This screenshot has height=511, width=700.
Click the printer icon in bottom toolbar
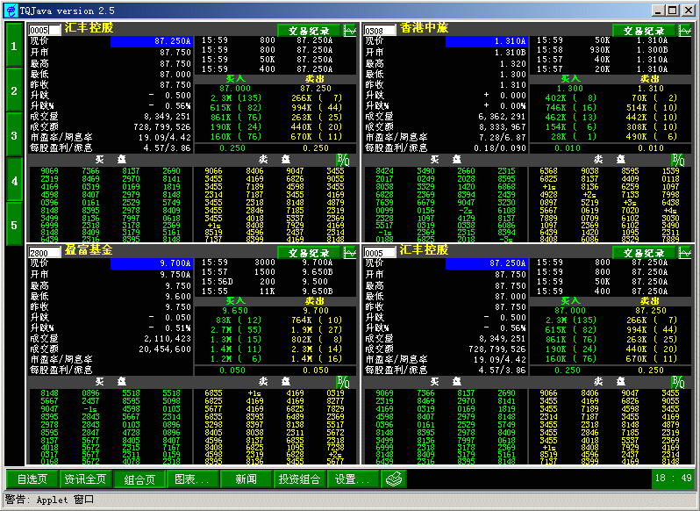pos(393,479)
